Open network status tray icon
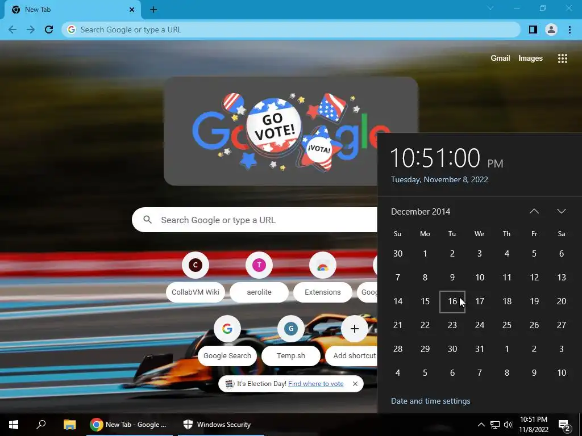Image resolution: width=582 pixels, height=436 pixels. click(495, 425)
